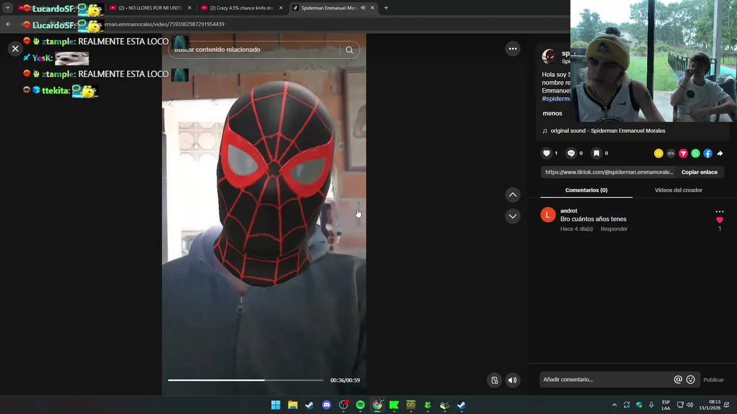The width and height of the screenshot is (737, 414).
Task: Open ESP LAA language selector
Action: [x=666, y=405]
